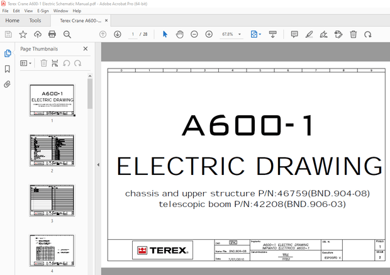Select the Highlight text tool
The height and width of the screenshot is (275, 390).
point(309,35)
